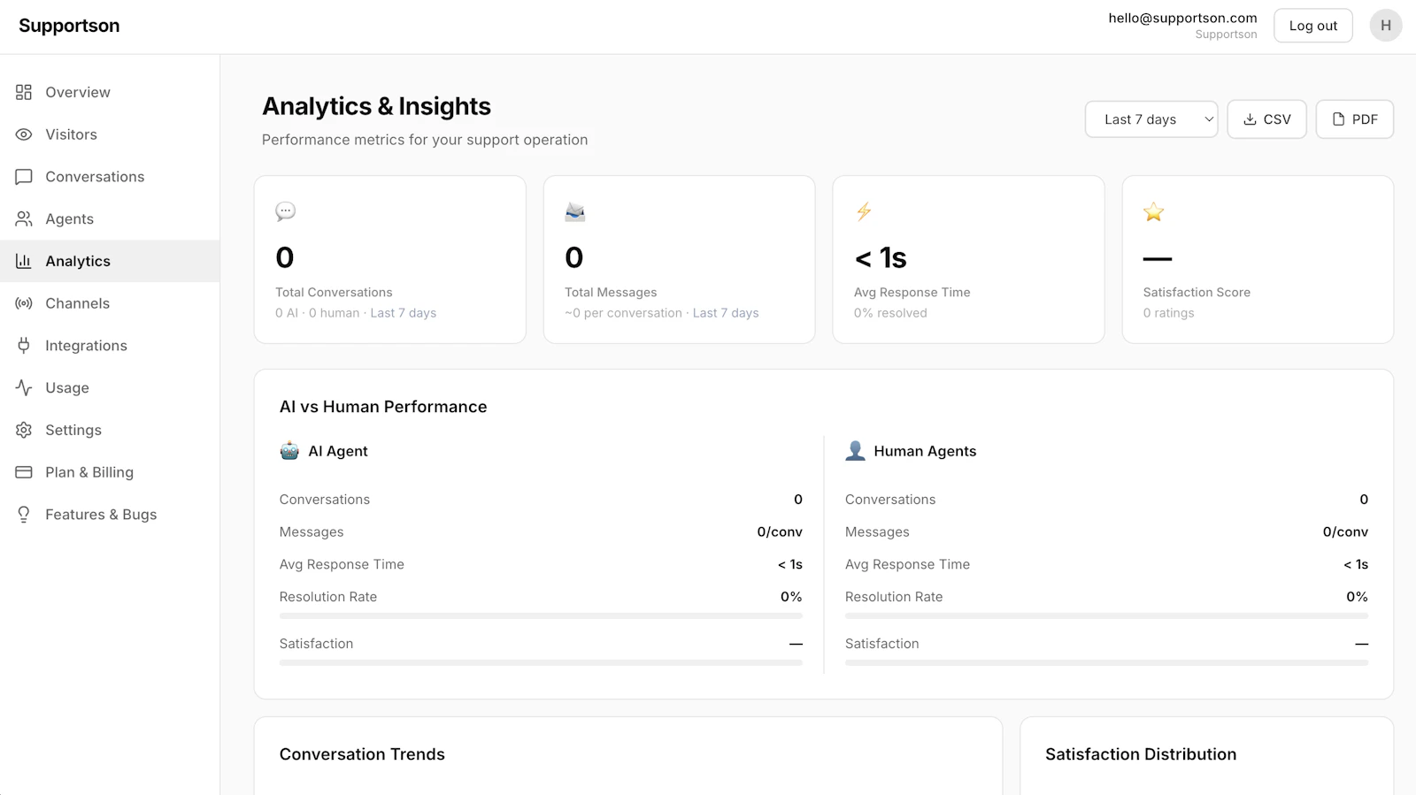This screenshot has width=1416, height=795.
Task: Click the Integrations plug icon
Action: point(24,346)
